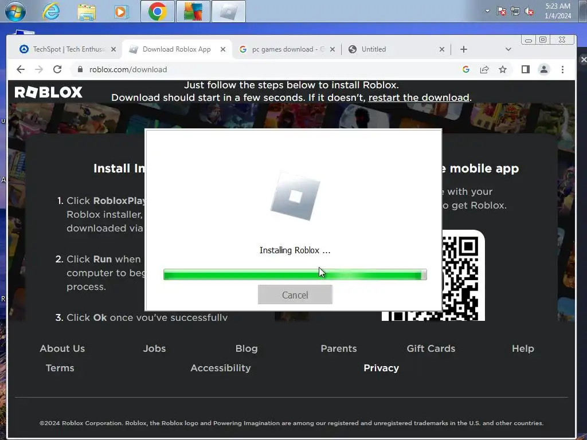The image size is (587, 440).
Task: Open the Chrome profile avatar
Action: click(x=543, y=69)
